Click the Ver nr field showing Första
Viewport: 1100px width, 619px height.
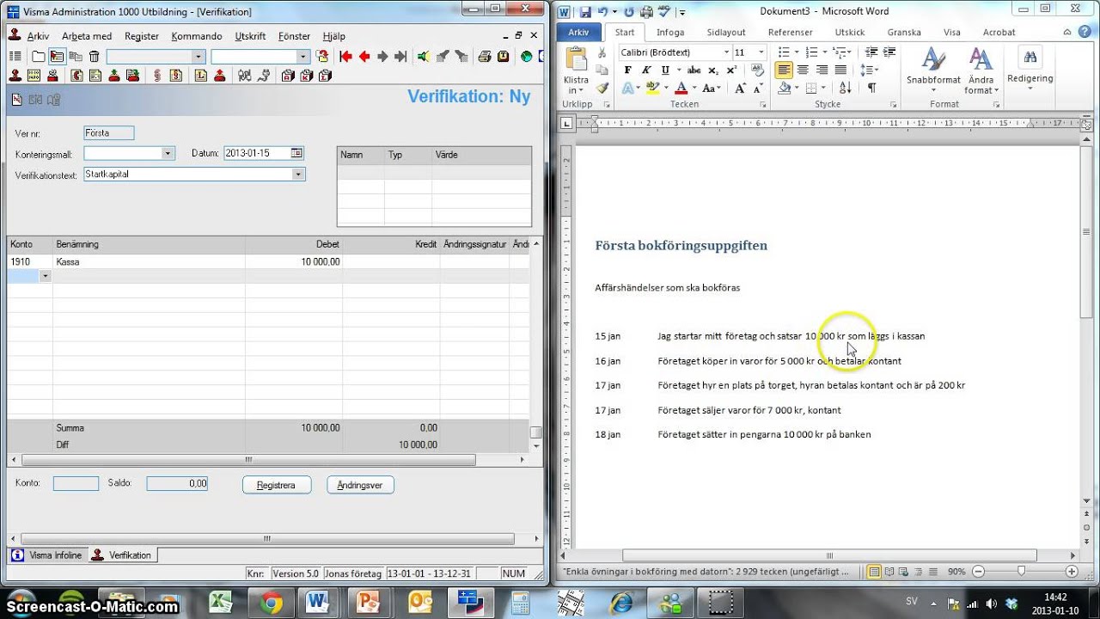(108, 133)
